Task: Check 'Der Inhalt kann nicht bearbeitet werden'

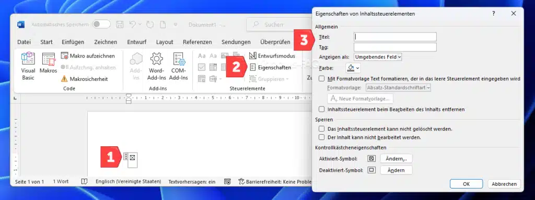Action: click(x=321, y=137)
